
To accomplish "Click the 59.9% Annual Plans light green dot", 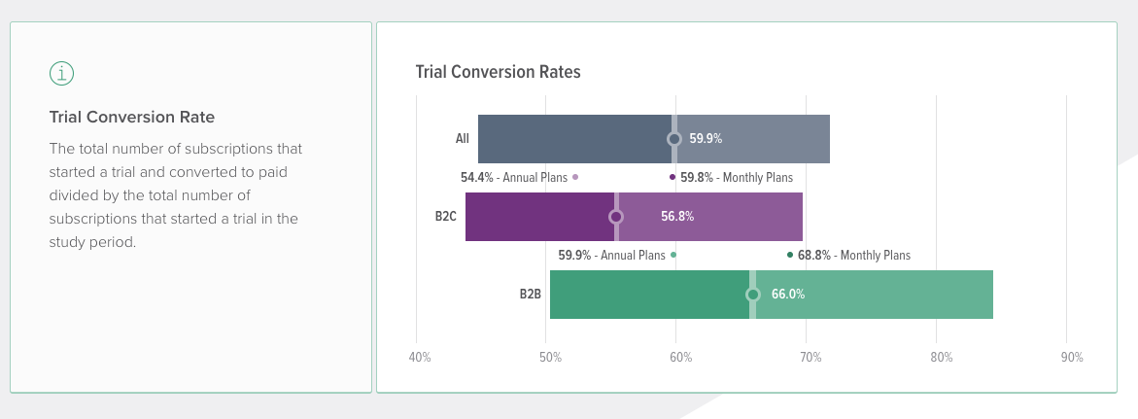I will (x=673, y=255).
